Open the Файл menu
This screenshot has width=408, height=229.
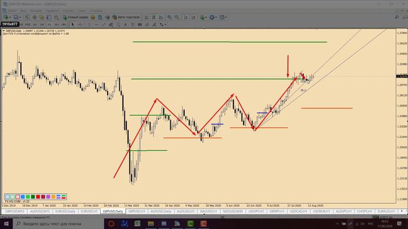coord(12,11)
